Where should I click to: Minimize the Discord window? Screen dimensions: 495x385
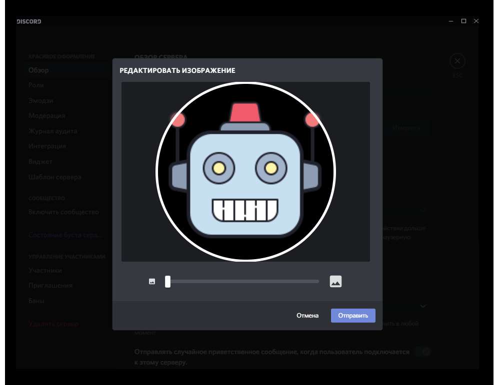[451, 21]
